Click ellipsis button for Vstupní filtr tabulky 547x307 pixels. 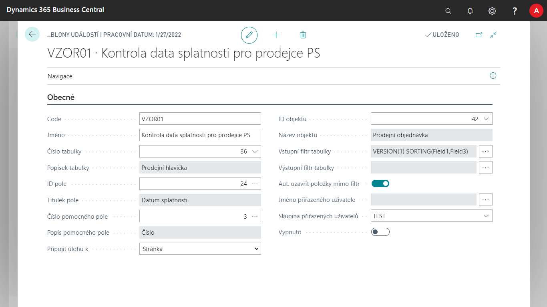pyautogui.click(x=485, y=152)
